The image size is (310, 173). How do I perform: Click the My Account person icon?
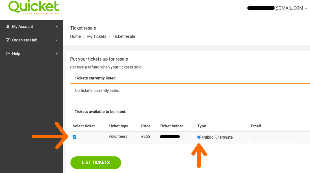8,26
